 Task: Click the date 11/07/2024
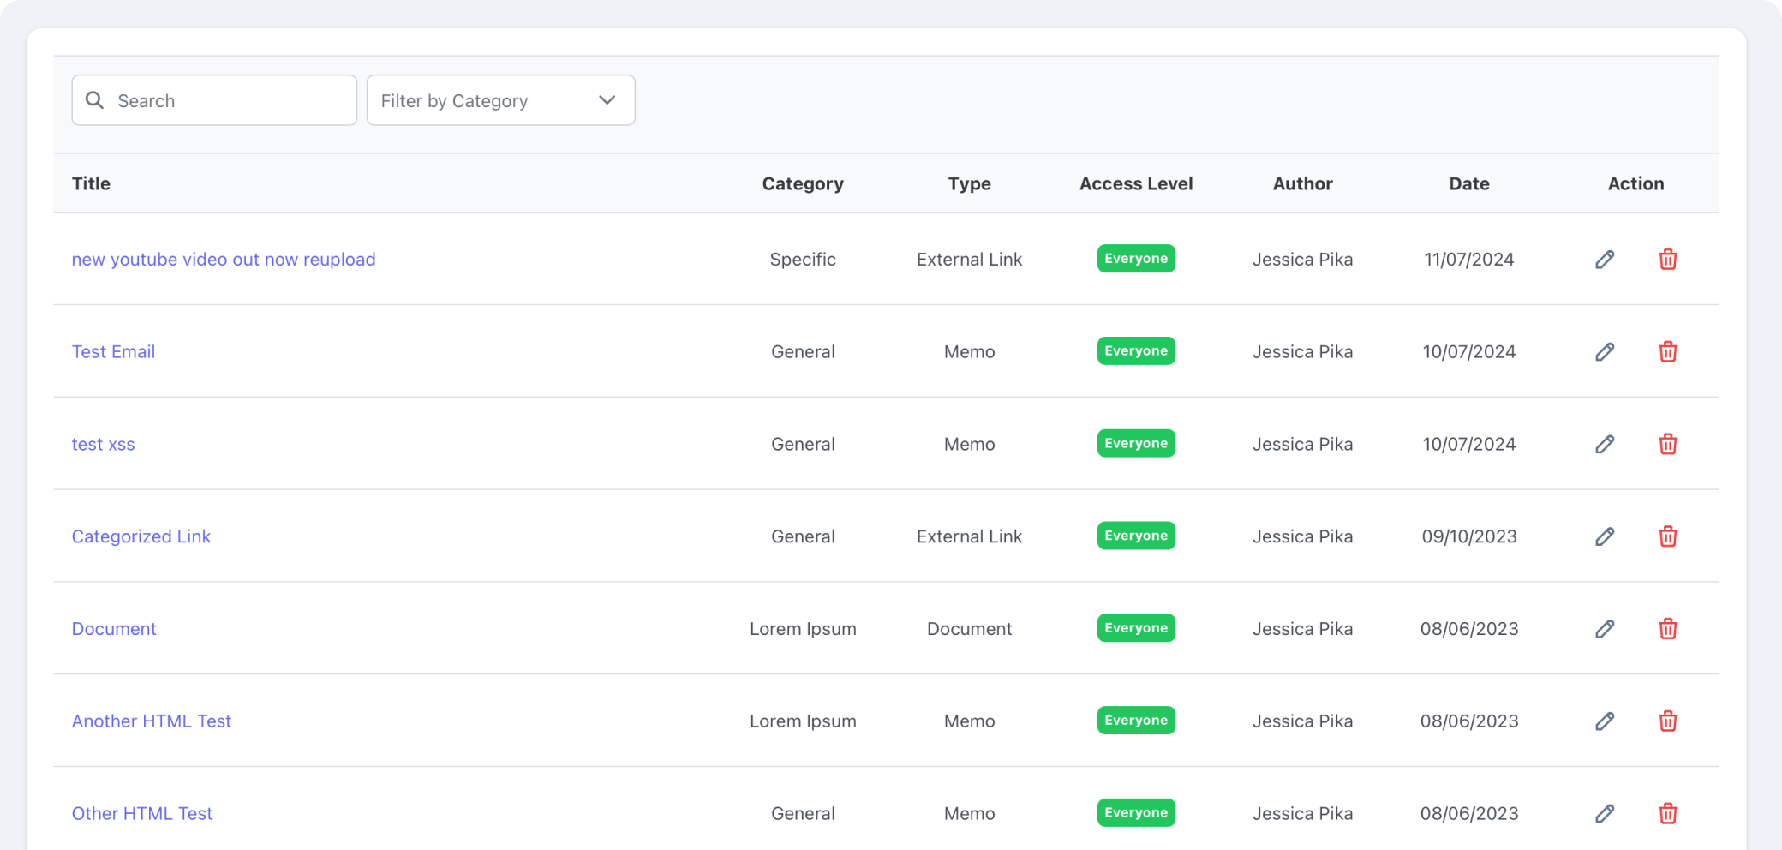(x=1469, y=260)
